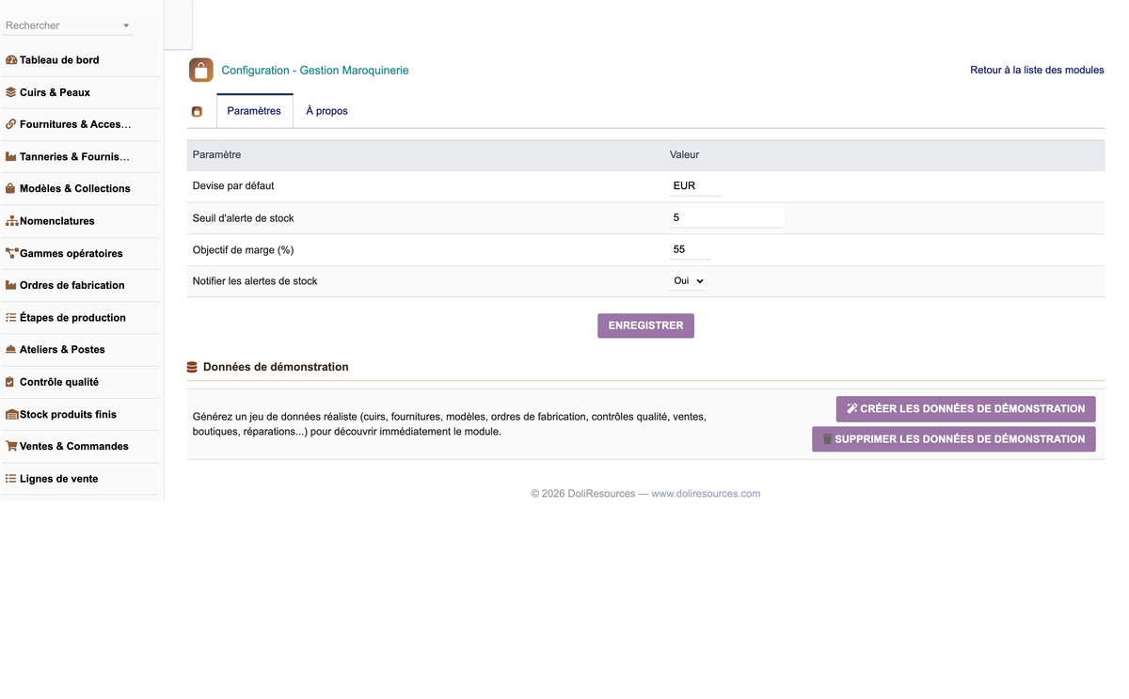Image resolution: width=1129 pixels, height=699 pixels.
Task: Follow Retour à la liste des modules link
Action: pos(1037,70)
